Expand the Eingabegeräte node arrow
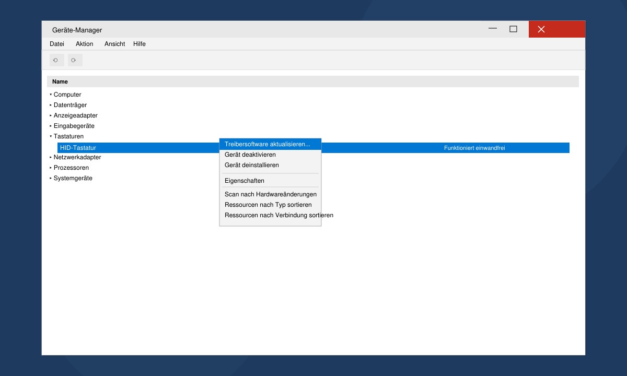 click(51, 126)
